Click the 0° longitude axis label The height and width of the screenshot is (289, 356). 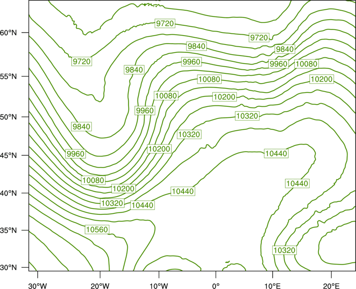tap(216, 286)
